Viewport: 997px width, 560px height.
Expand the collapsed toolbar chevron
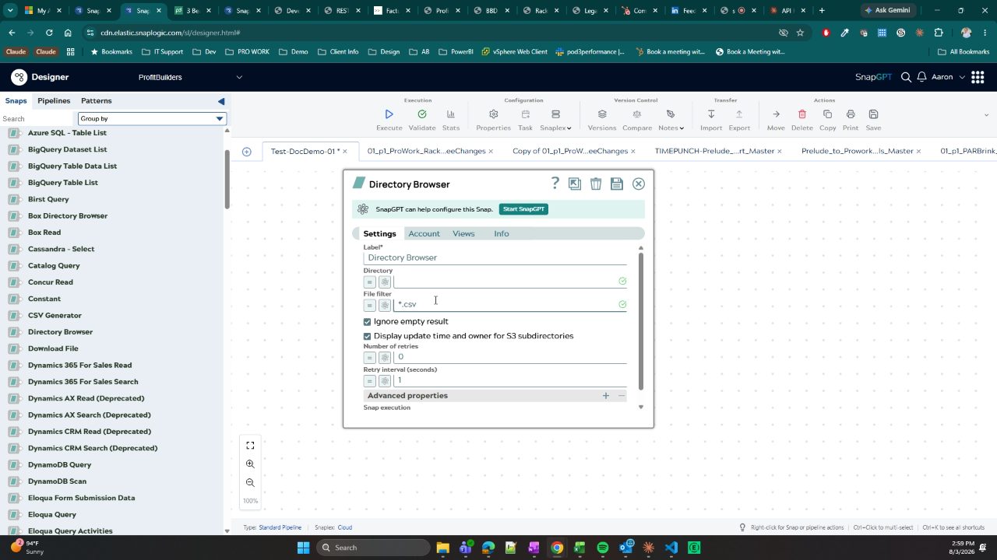pos(986,115)
